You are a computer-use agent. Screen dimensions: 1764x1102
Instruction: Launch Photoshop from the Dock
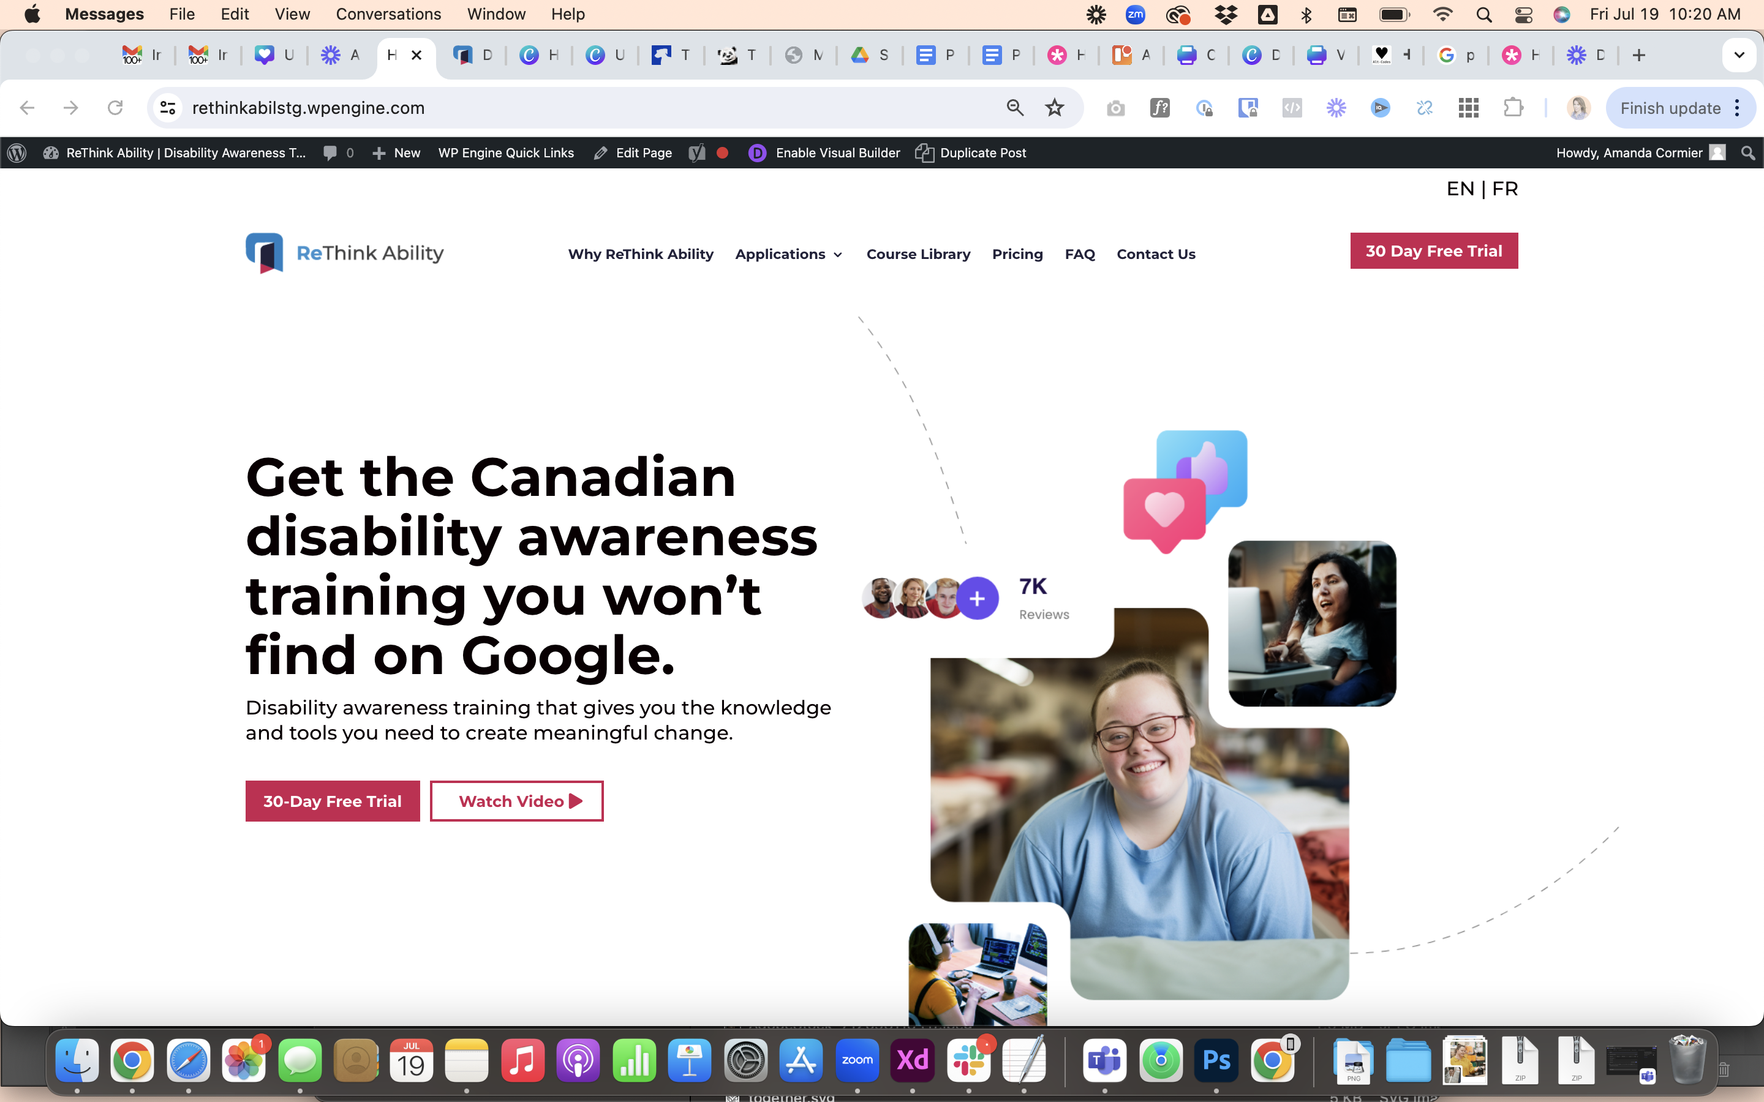[x=1216, y=1060]
